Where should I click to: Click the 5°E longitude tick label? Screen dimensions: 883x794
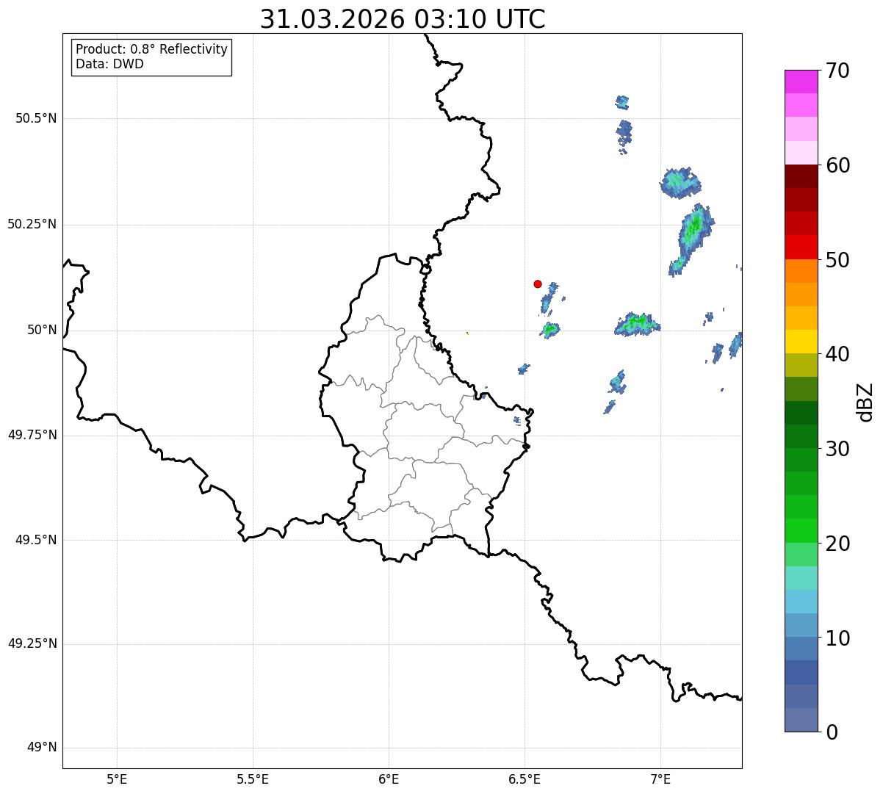[117, 779]
